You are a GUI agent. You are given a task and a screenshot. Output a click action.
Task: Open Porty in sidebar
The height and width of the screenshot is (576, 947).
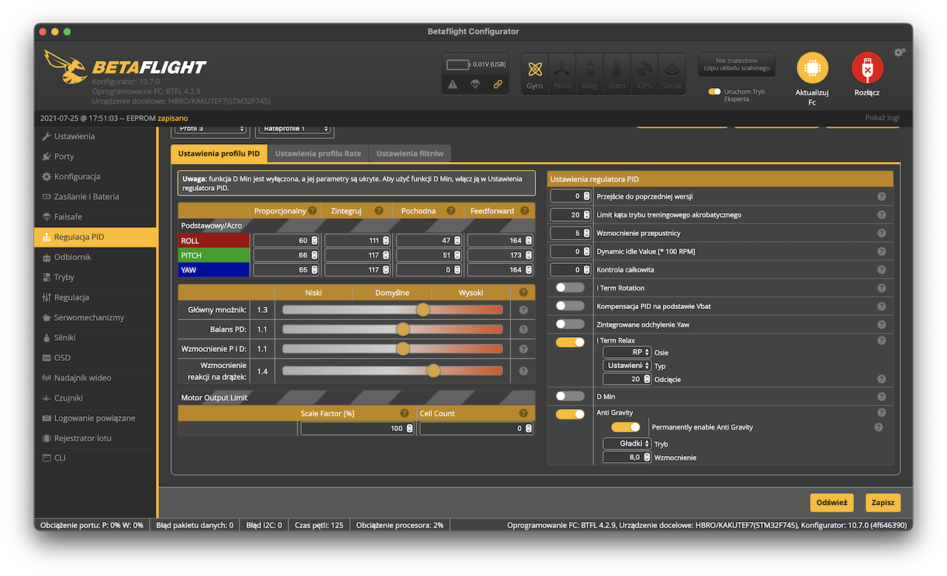pos(95,157)
